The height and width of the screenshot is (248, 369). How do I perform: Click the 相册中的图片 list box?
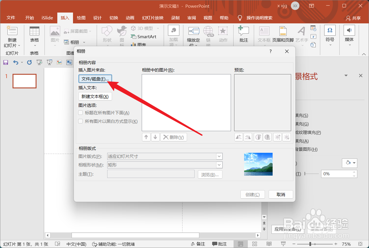(x=186, y=103)
